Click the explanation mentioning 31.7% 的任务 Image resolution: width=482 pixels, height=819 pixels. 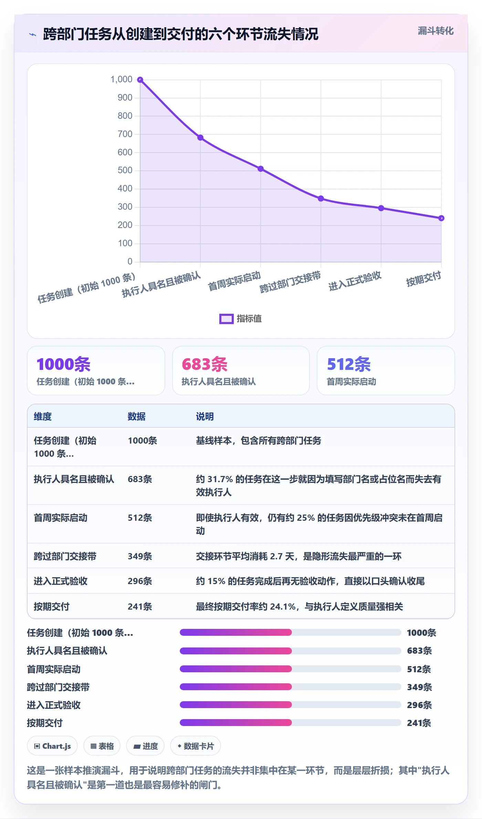pos(318,486)
